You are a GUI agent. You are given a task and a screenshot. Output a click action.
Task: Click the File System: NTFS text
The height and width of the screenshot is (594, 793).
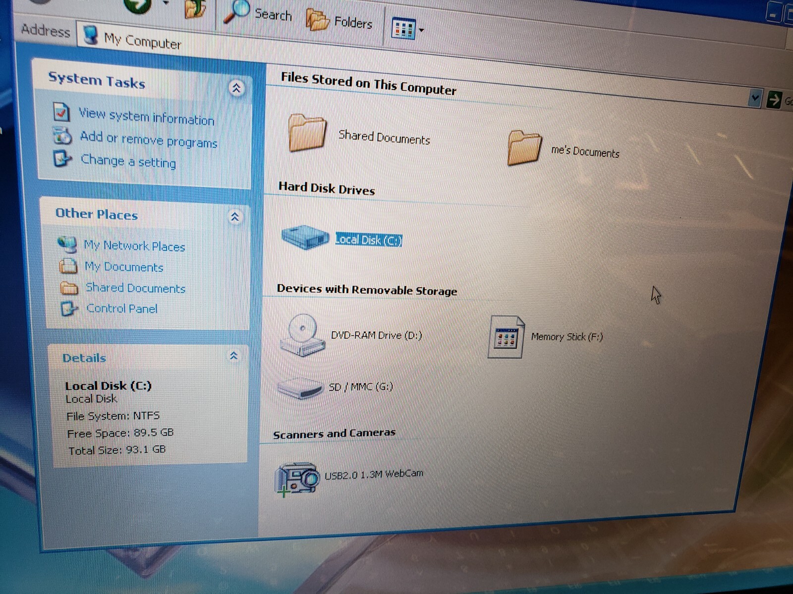pos(113,416)
